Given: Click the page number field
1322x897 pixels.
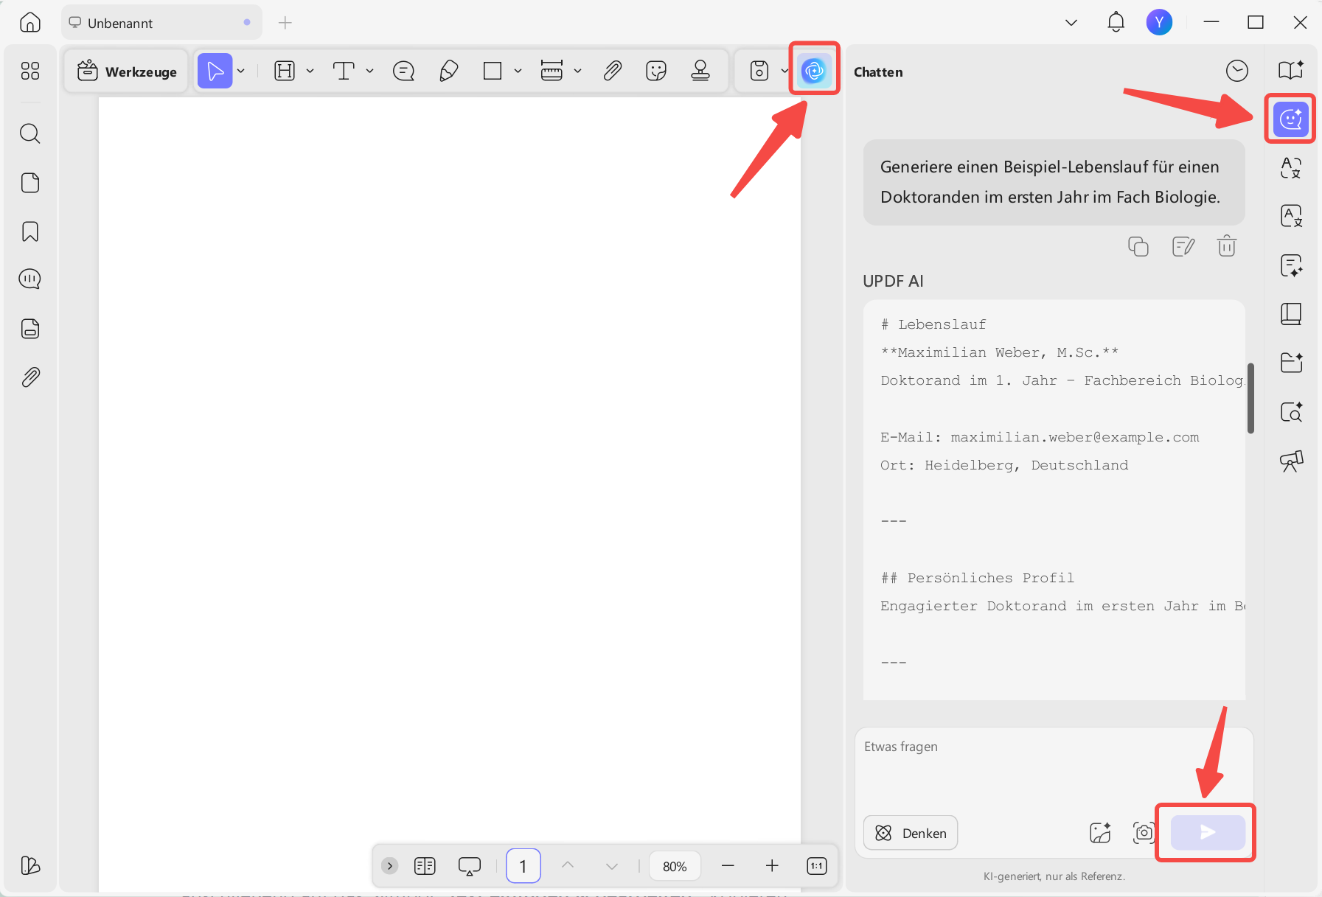Looking at the screenshot, I should click(523, 866).
